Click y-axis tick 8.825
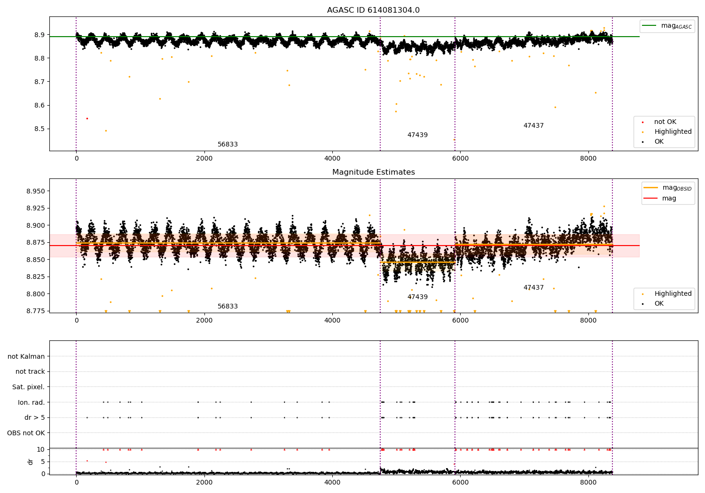Image resolution: width=705 pixels, height=493 pixels. click(x=35, y=277)
